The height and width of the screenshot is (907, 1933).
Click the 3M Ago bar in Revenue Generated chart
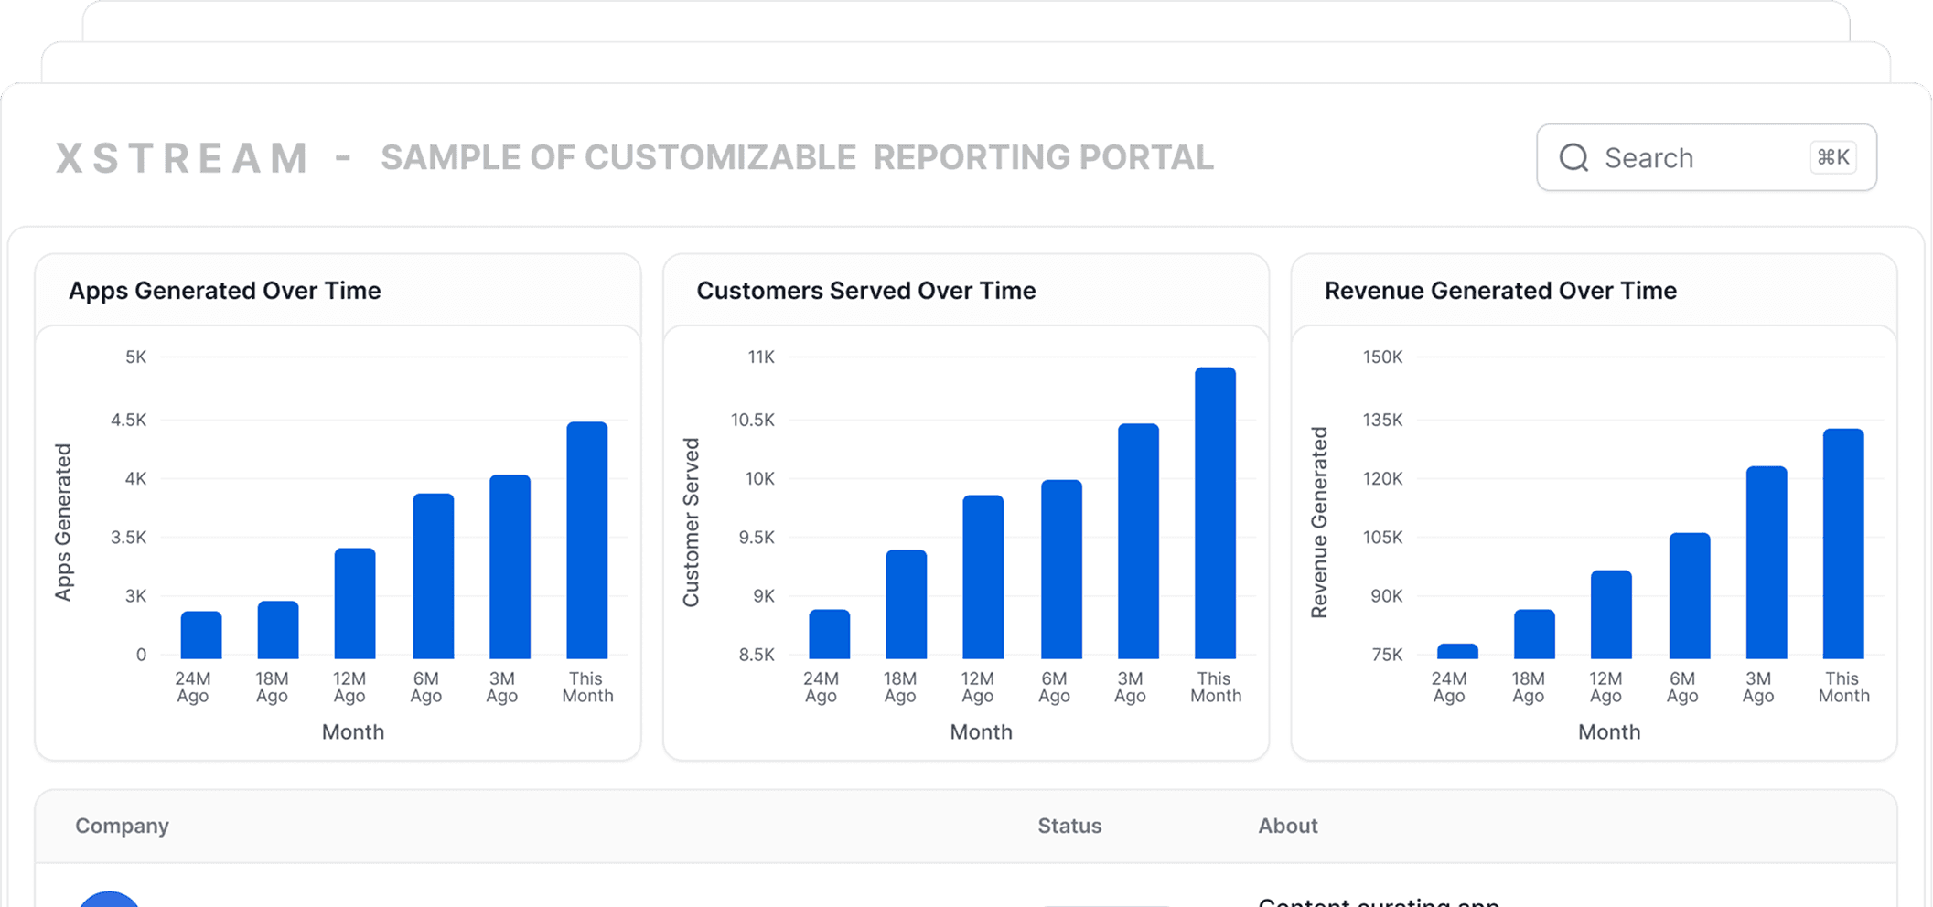coord(1767,562)
